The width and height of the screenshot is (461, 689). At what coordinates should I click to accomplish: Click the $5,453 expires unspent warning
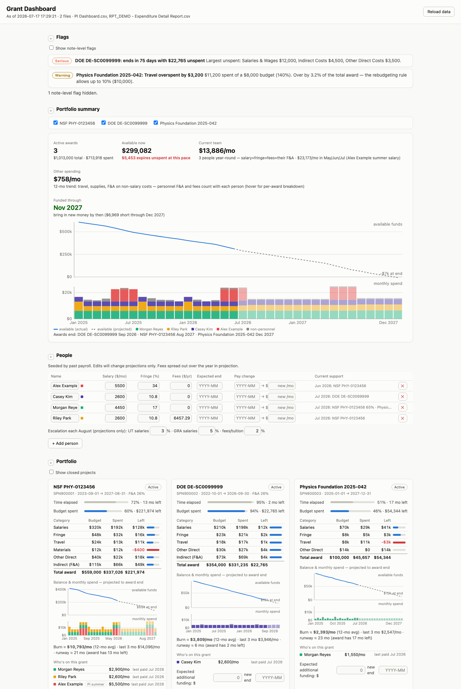[x=156, y=158]
